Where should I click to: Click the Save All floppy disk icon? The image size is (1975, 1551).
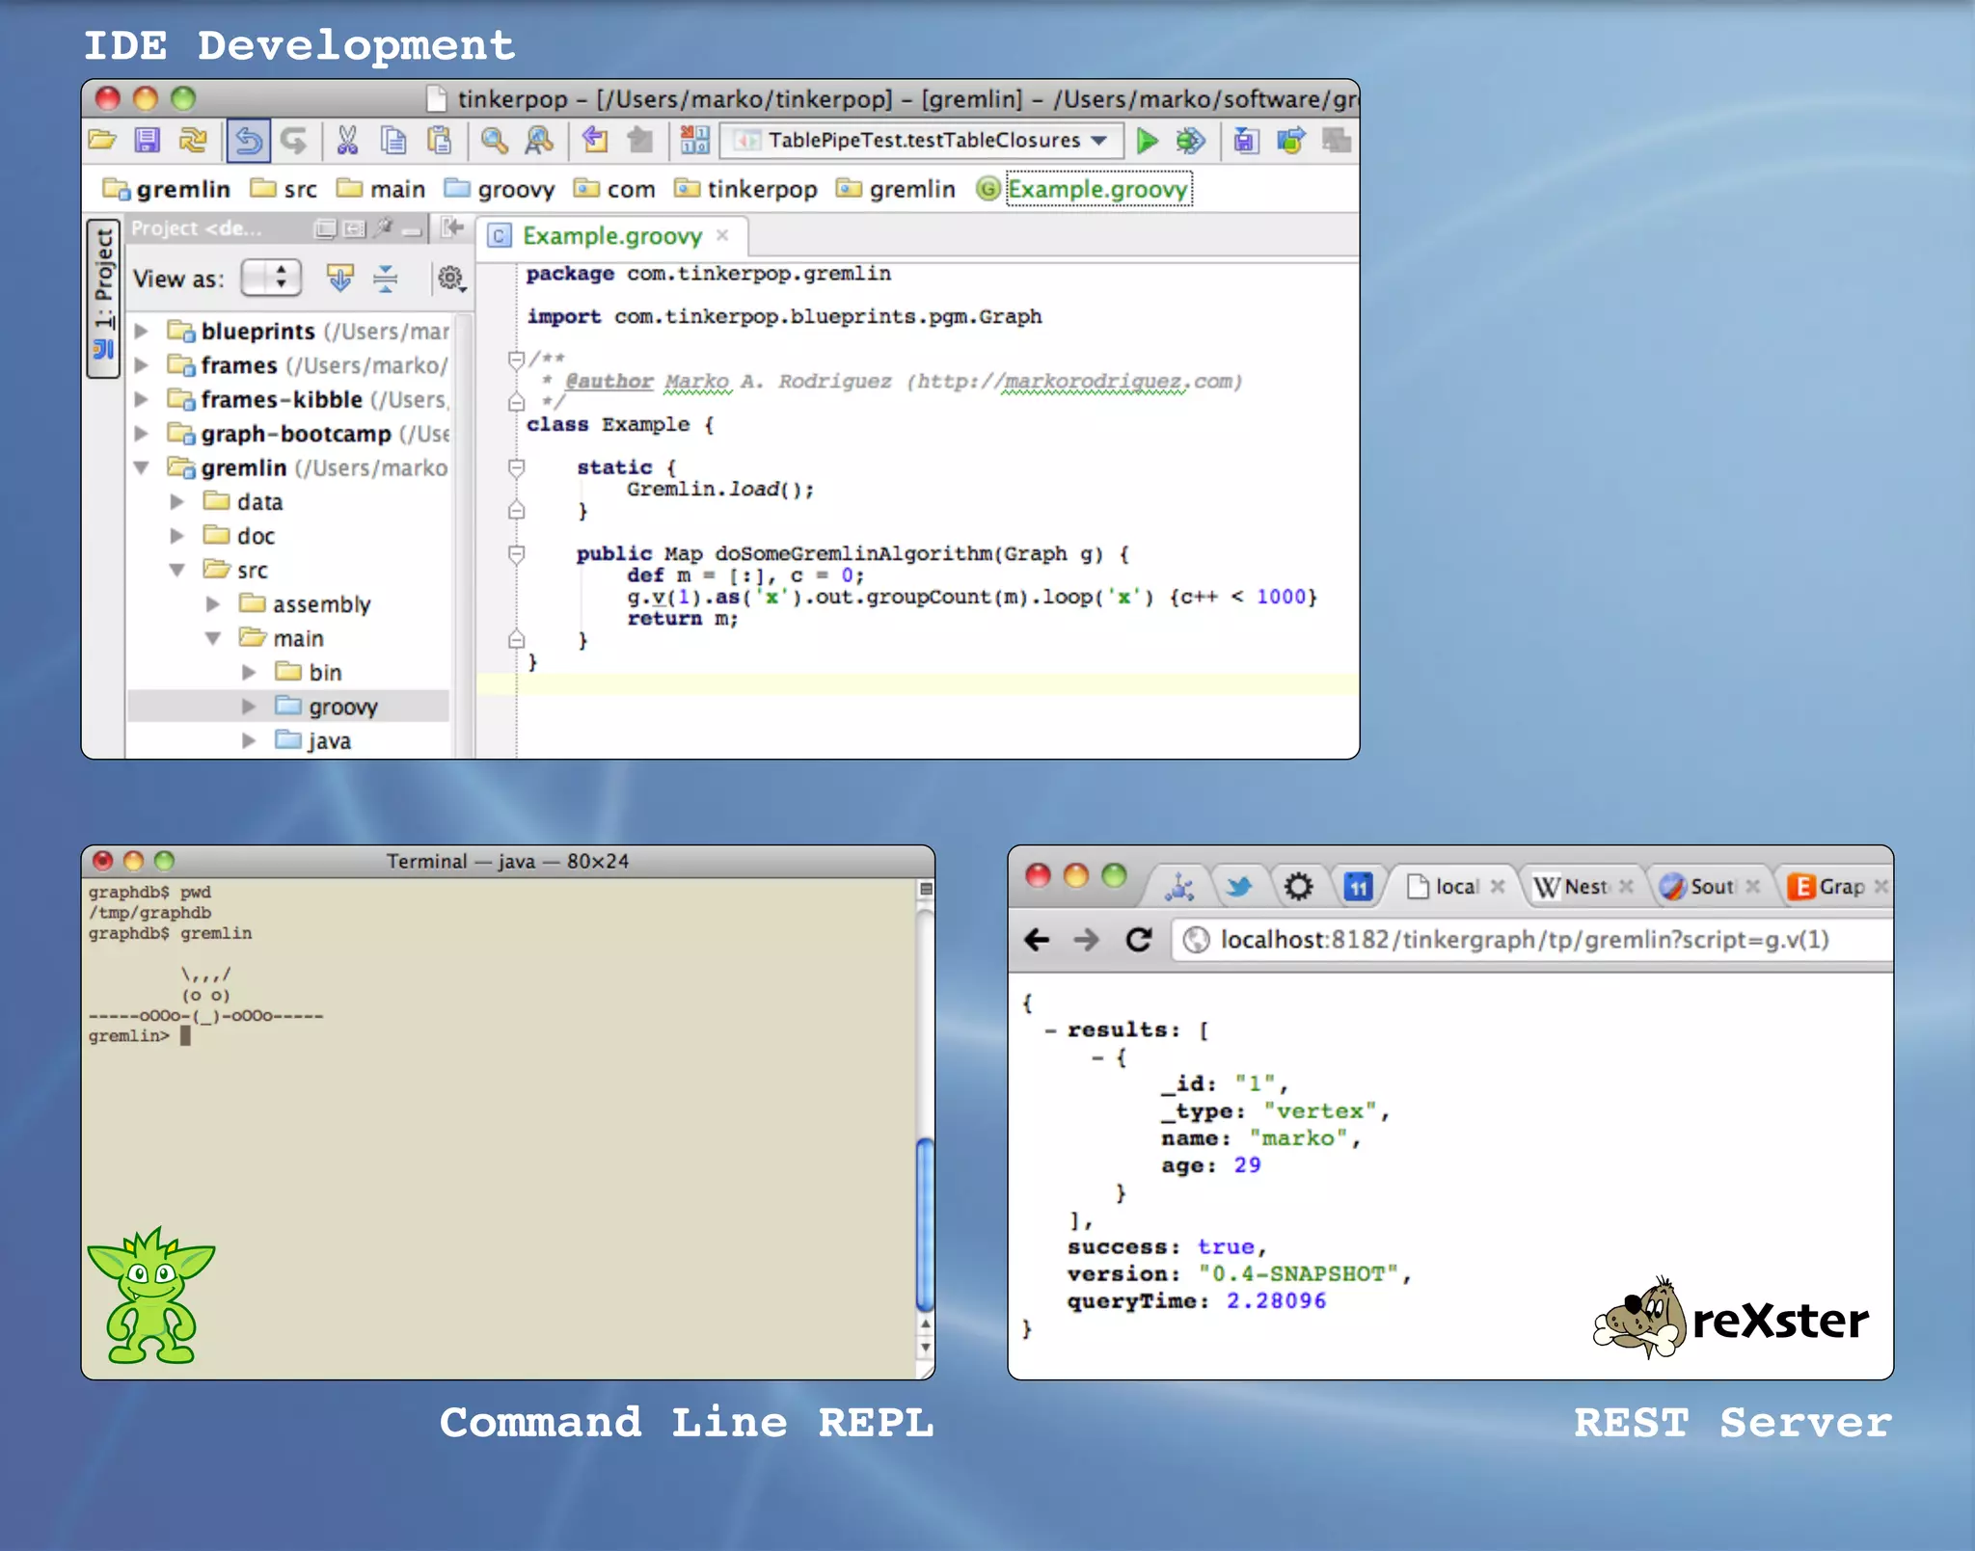(x=147, y=141)
